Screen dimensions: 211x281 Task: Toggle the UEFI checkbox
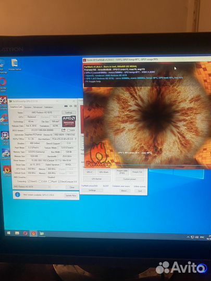[69, 130]
